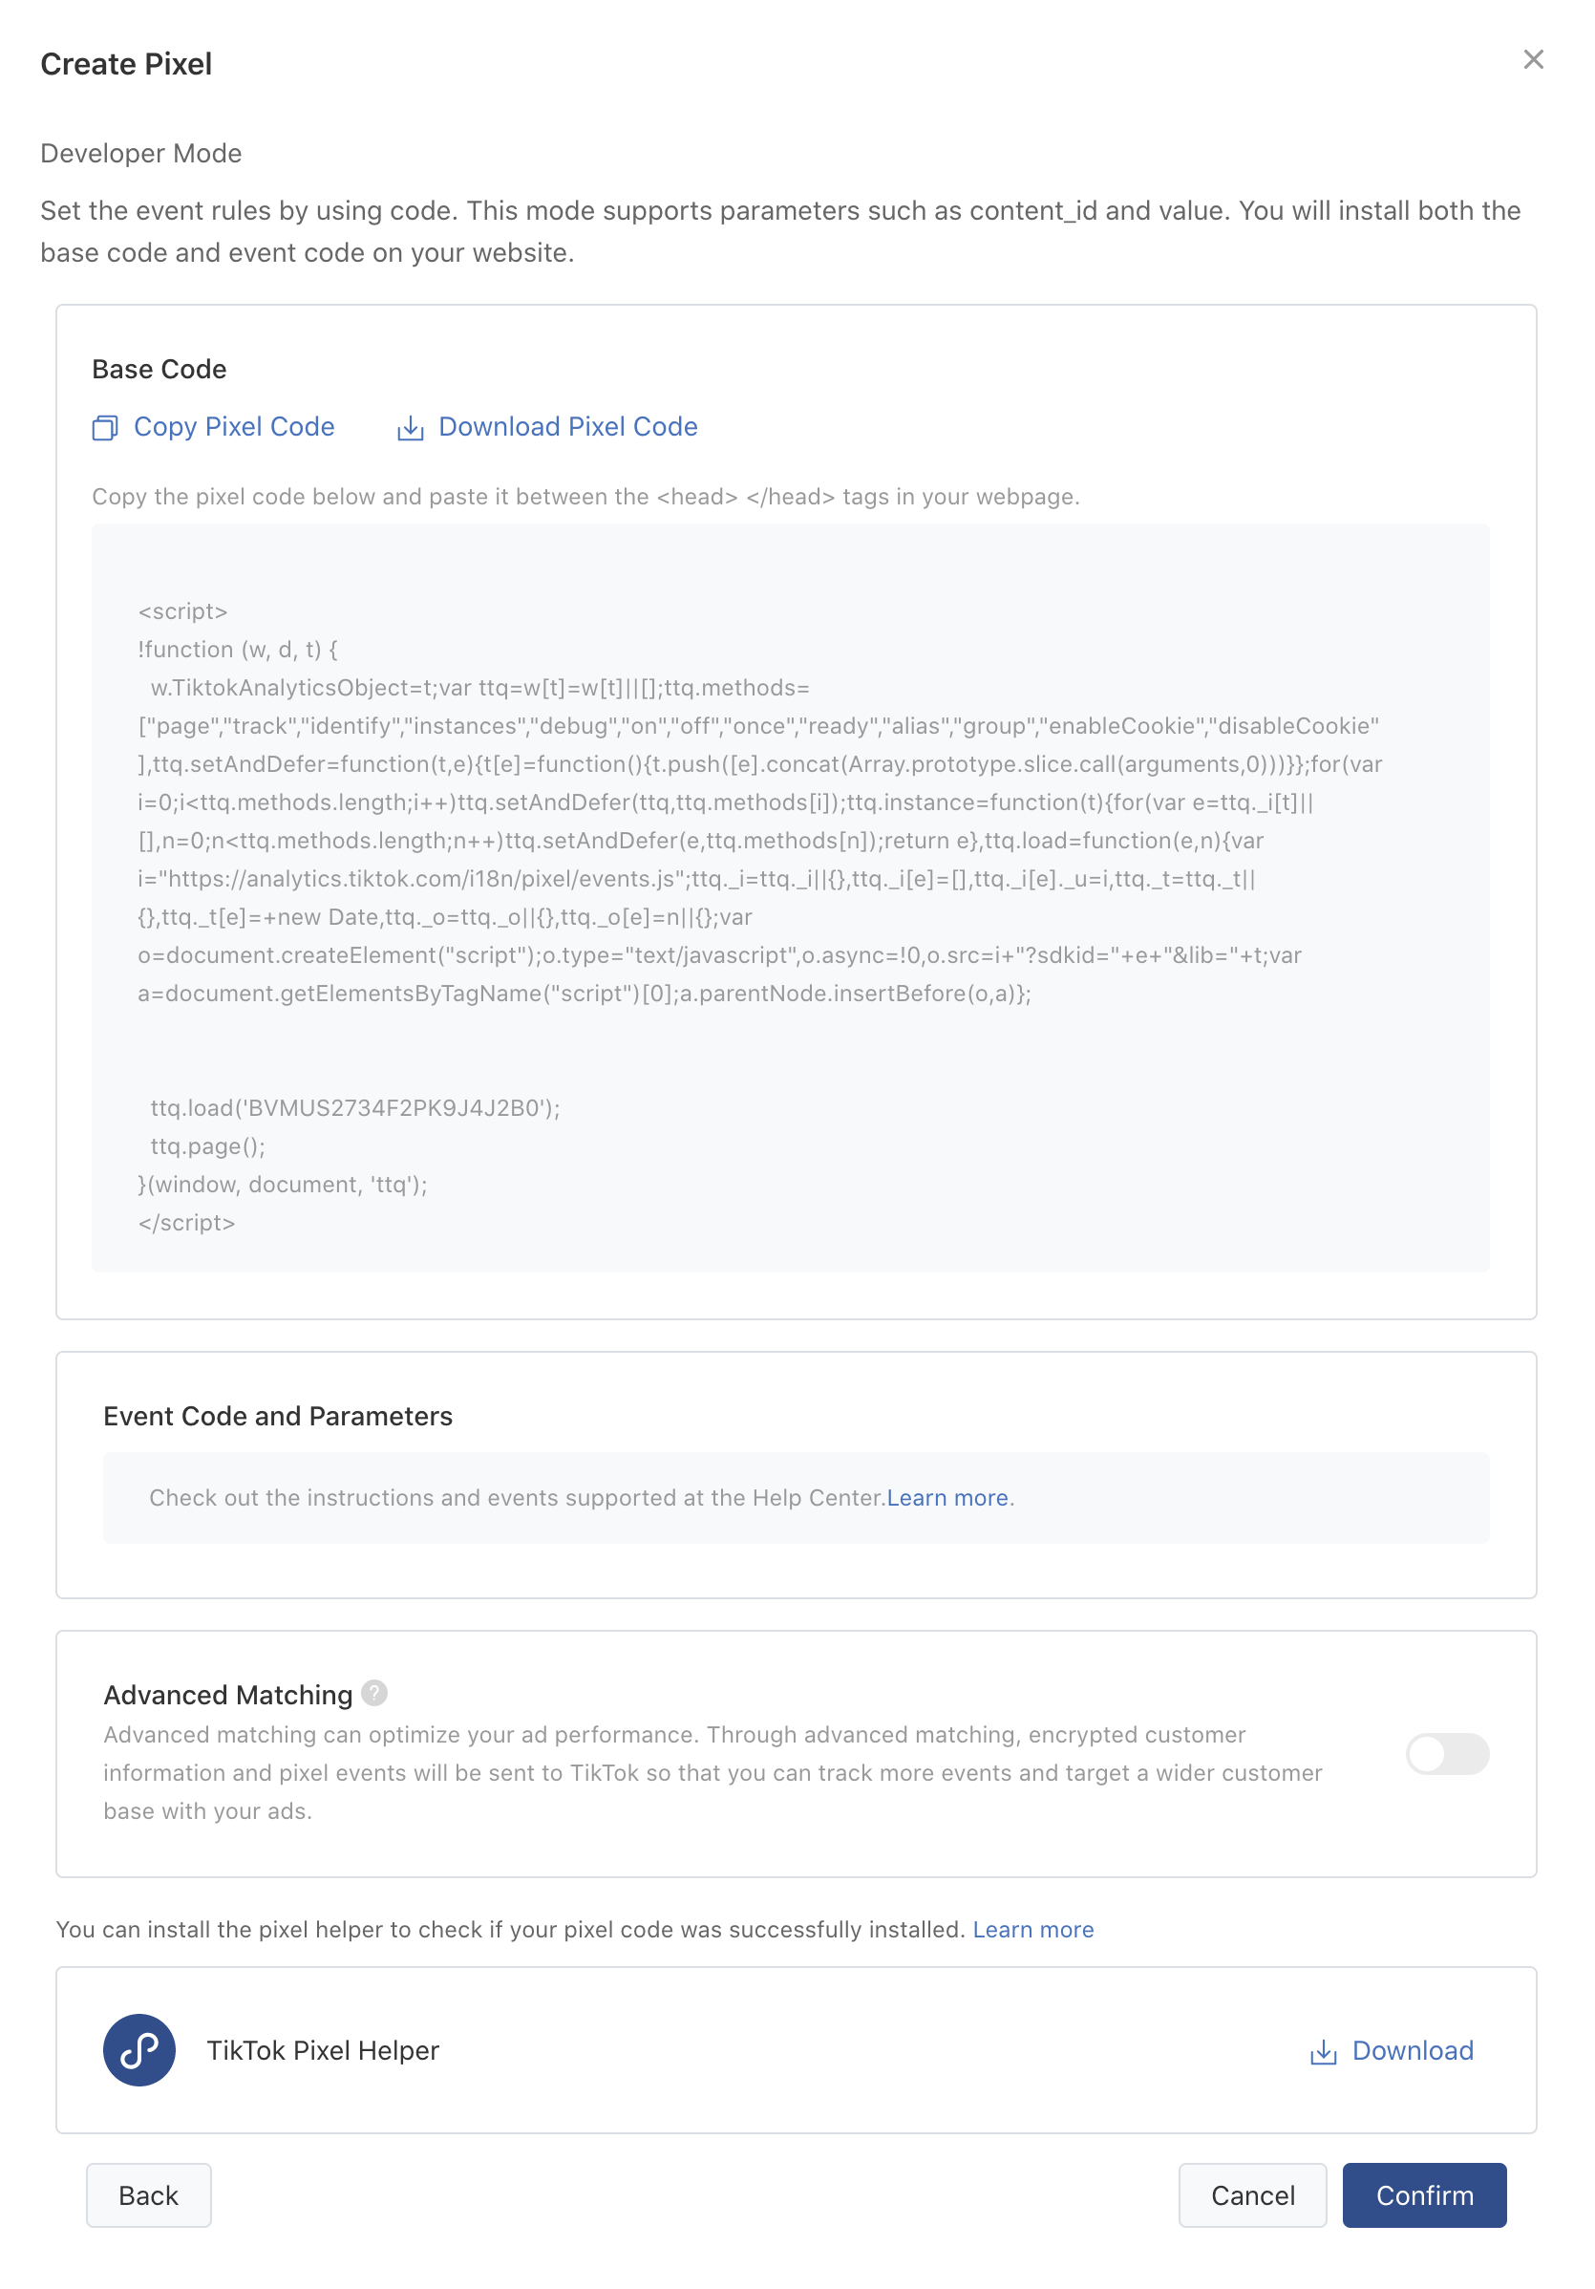Click the Base Code section heading
Screen dimensions: 1595x2289
pos(159,369)
